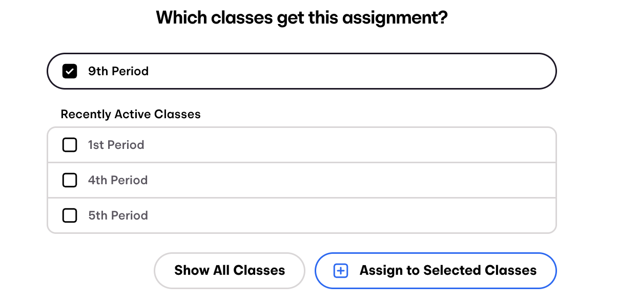Viewport: 618px width, 306px height.
Task: Click the word 'Assign' in blue-outlined button
Action: pyautogui.click(x=381, y=271)
